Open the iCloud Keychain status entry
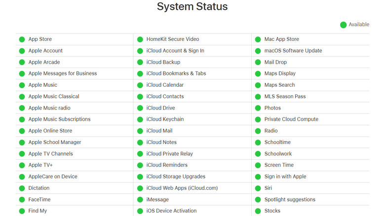 coord(165,119)
